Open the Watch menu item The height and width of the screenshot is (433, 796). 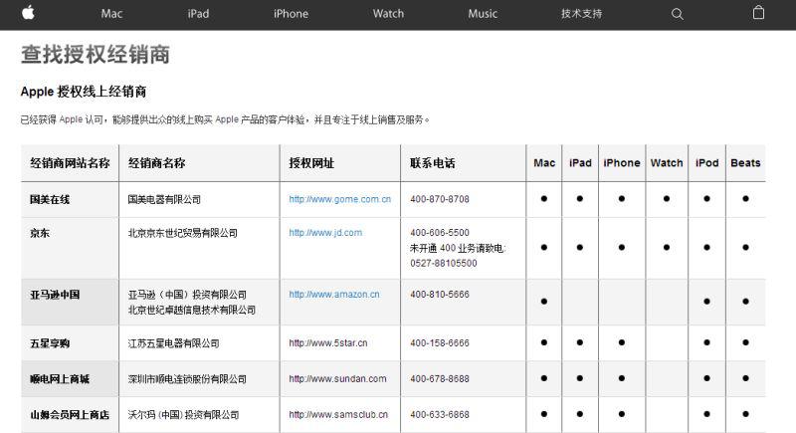tap(388, 14)
